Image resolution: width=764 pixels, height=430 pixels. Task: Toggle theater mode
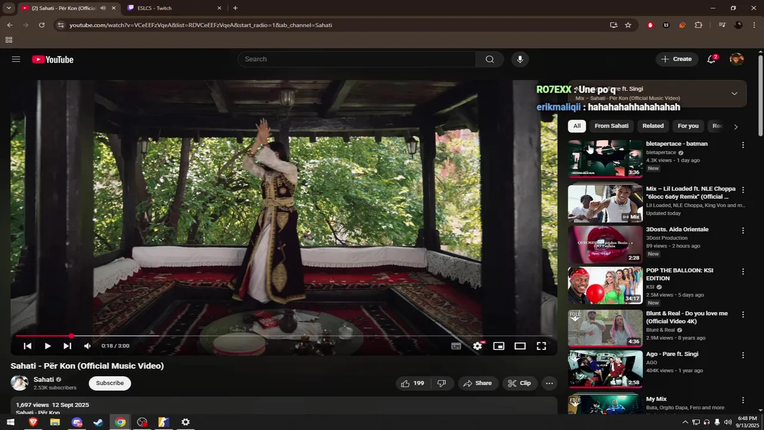(x=520, y=346)
